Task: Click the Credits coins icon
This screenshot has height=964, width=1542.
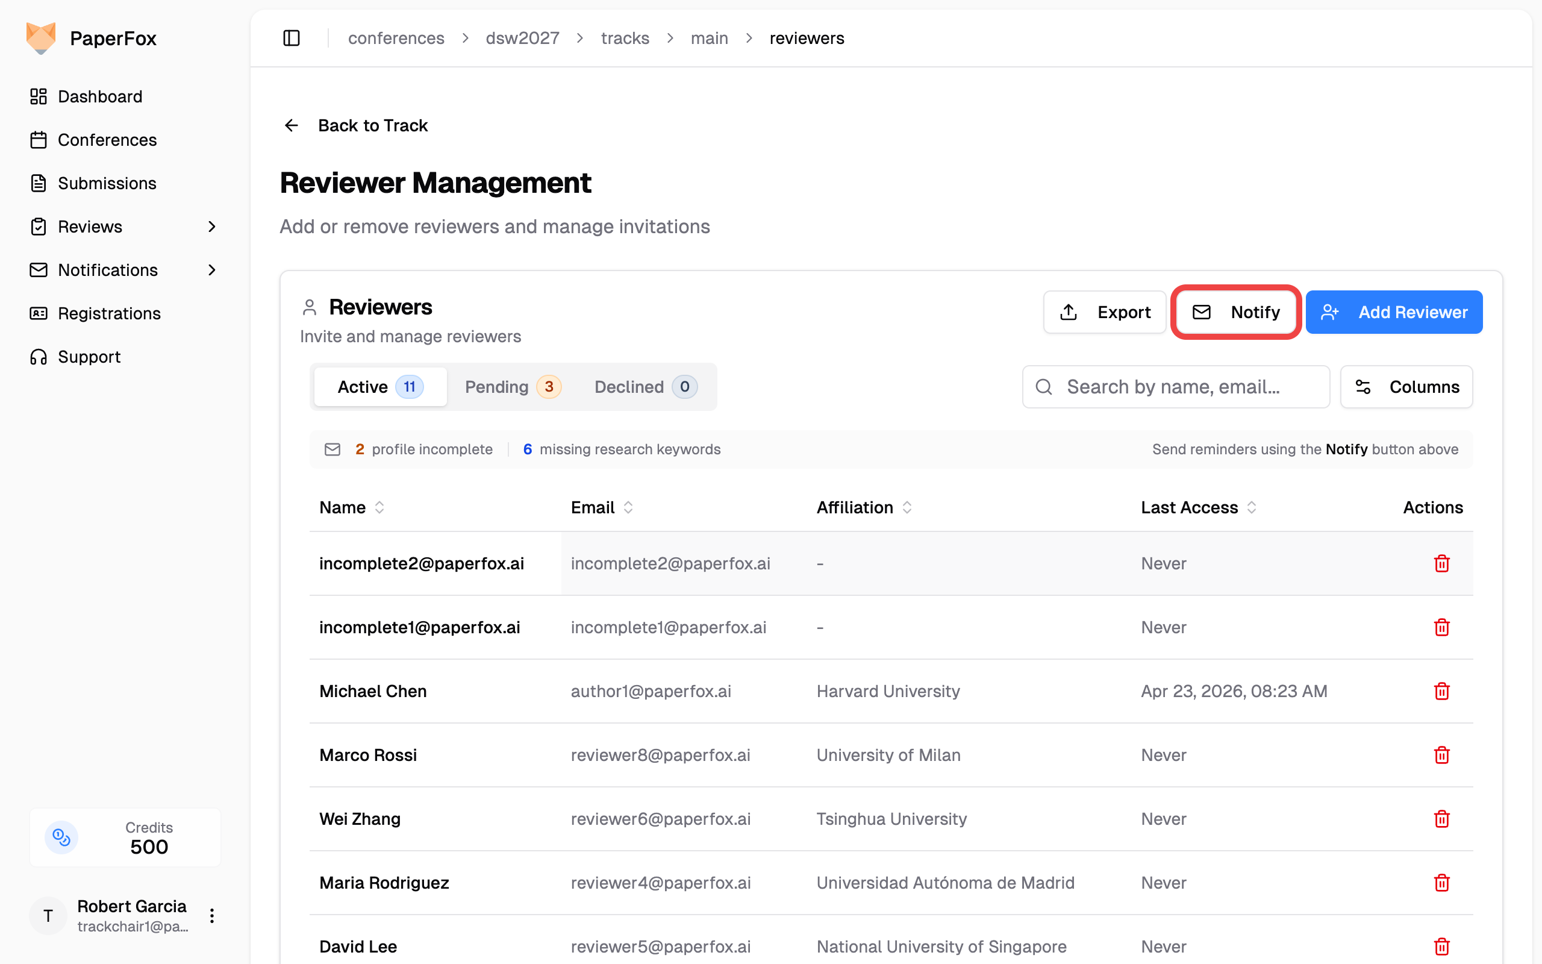Action: [62, 837]
